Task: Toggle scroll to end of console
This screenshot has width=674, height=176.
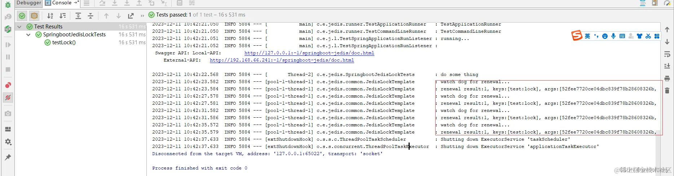Action: (667, 66)
